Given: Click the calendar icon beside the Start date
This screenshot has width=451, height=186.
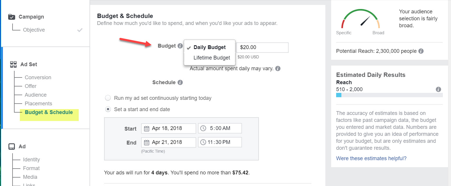Looking at the screenshot, I should (147, 128).
